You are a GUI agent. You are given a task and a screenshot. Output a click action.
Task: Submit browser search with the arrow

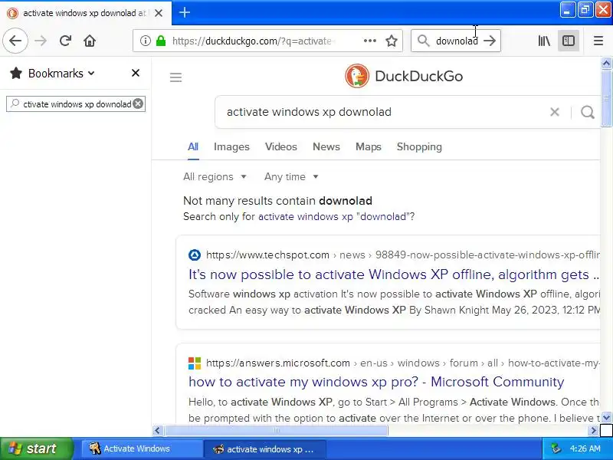[490, 41]
